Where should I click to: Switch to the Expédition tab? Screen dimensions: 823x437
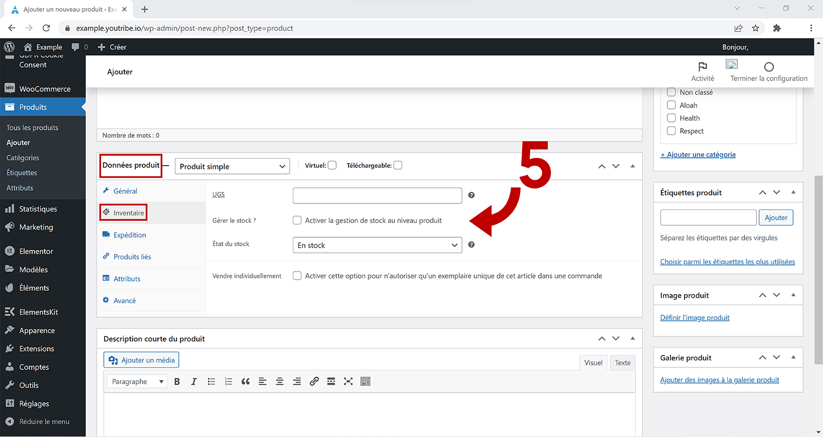[129, 235]
